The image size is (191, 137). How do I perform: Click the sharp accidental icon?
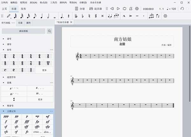pos(95,16)
